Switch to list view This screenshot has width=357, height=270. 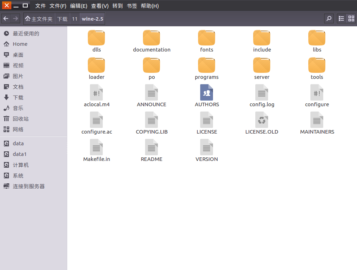pyautogui.click(x=341, y=19)
